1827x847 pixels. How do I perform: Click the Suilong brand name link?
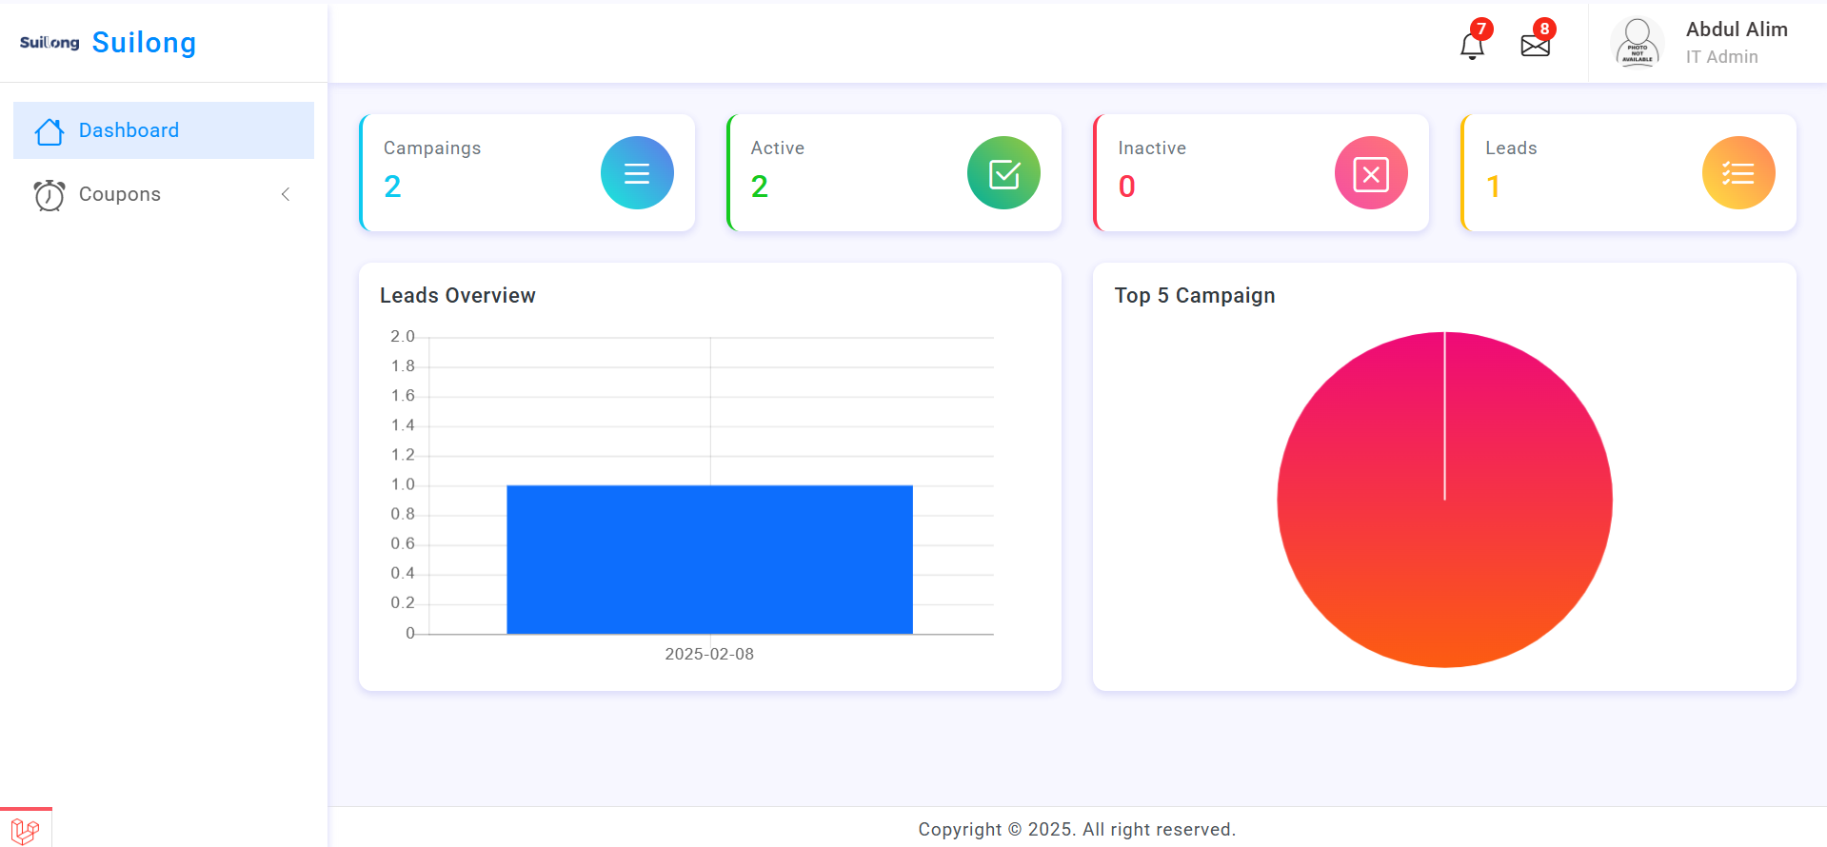click(144, 43)
